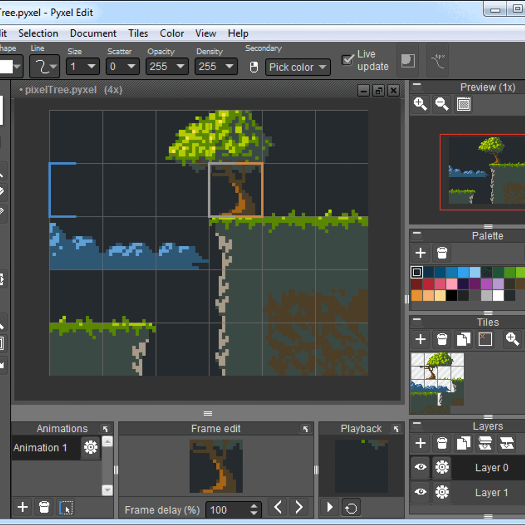Zoom in the Tiles panel

[x=512, y=339]
